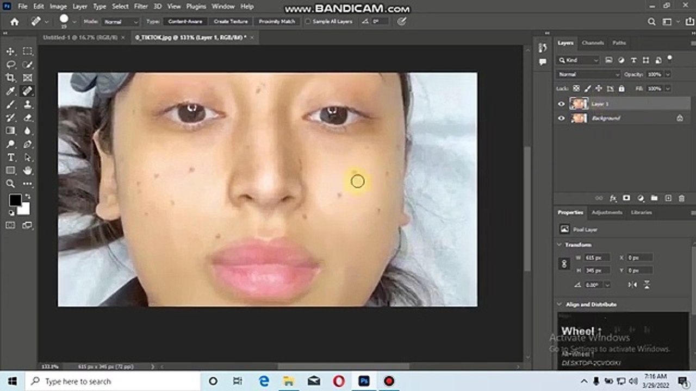Open the layer blend mode dropdown
The height and width of the screenshot is (391, 696).
(589, 74)
